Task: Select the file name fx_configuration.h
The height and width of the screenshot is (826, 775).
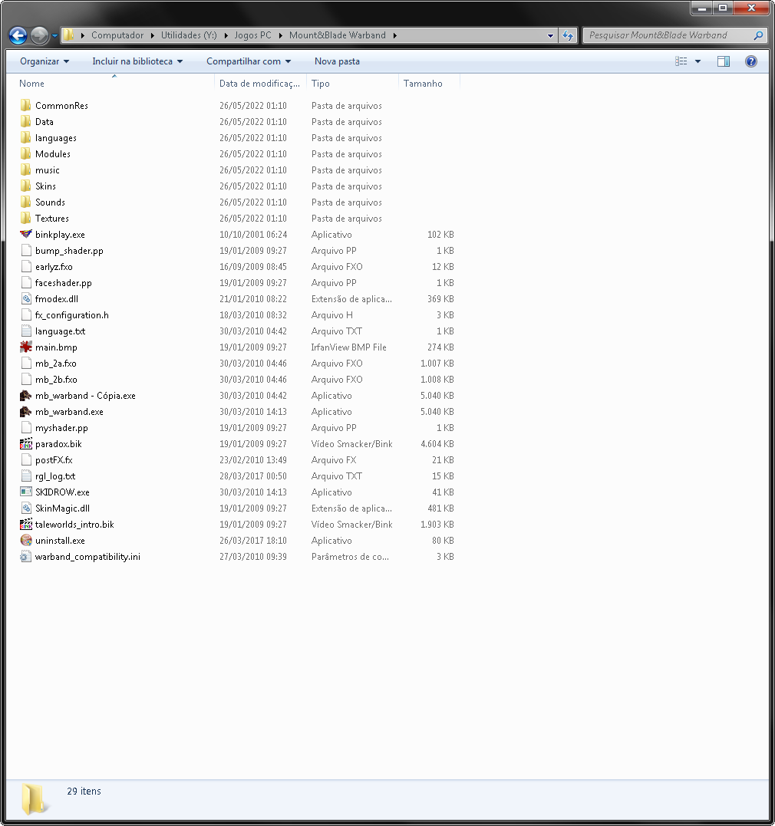Action: tap(71, 315)
